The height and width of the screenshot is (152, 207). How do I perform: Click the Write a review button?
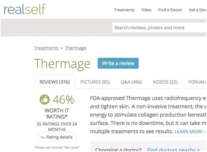point(118,63)
